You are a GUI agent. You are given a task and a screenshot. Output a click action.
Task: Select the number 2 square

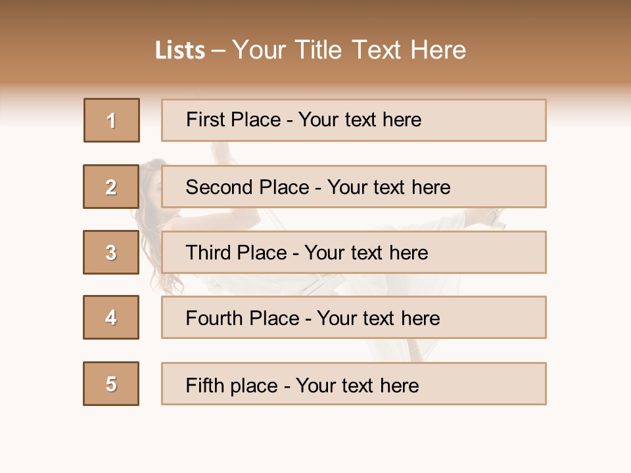pos(111,187)
